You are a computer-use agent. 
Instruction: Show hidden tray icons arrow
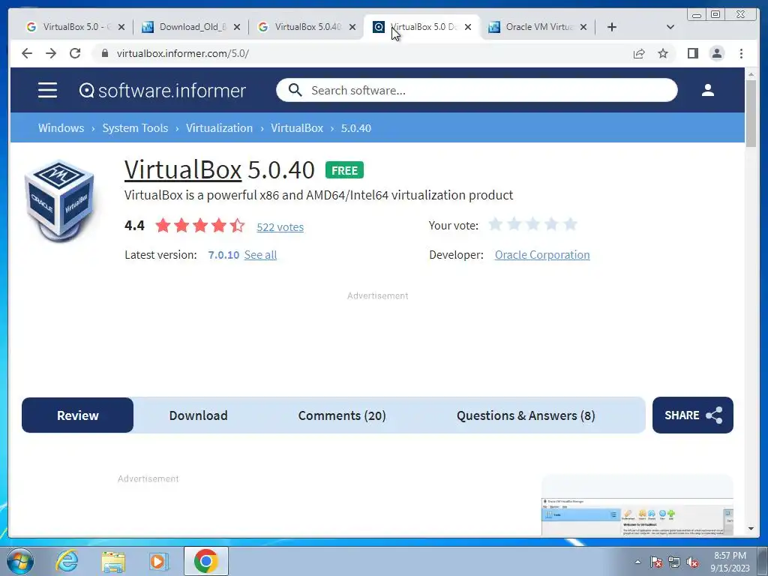pos(637,562)
